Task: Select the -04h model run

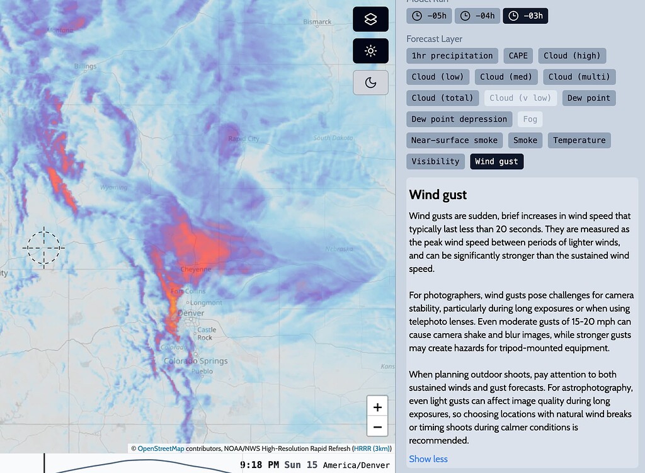Action: coord(477,16)
